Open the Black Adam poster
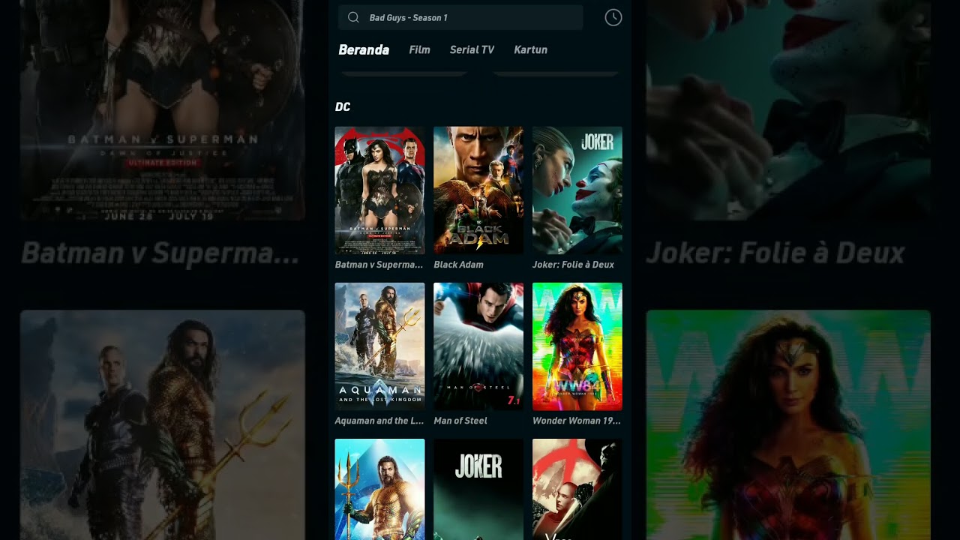The height and width of the screenshot is (540, 960). 478,190
